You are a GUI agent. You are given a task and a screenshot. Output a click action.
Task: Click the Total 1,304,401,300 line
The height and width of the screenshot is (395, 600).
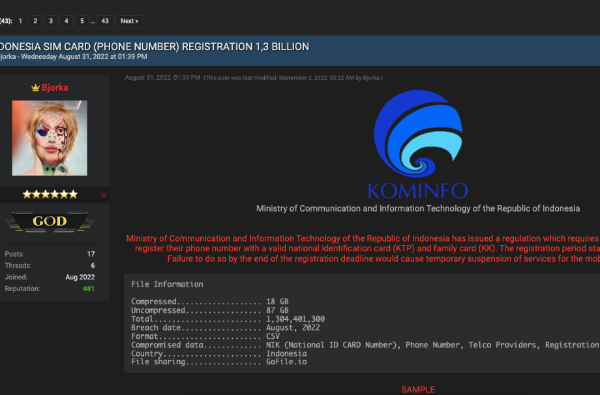[228, 319]
